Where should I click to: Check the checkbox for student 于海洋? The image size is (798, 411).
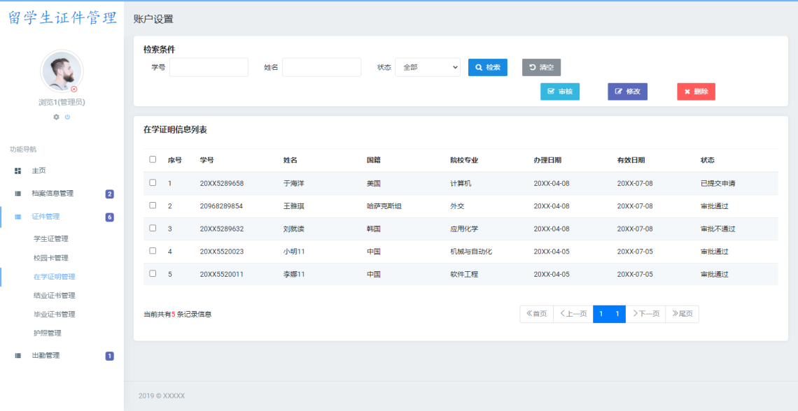(152, 183)
